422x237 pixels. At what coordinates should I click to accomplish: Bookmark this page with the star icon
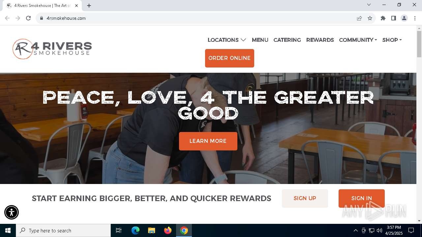tap(370, 18)
